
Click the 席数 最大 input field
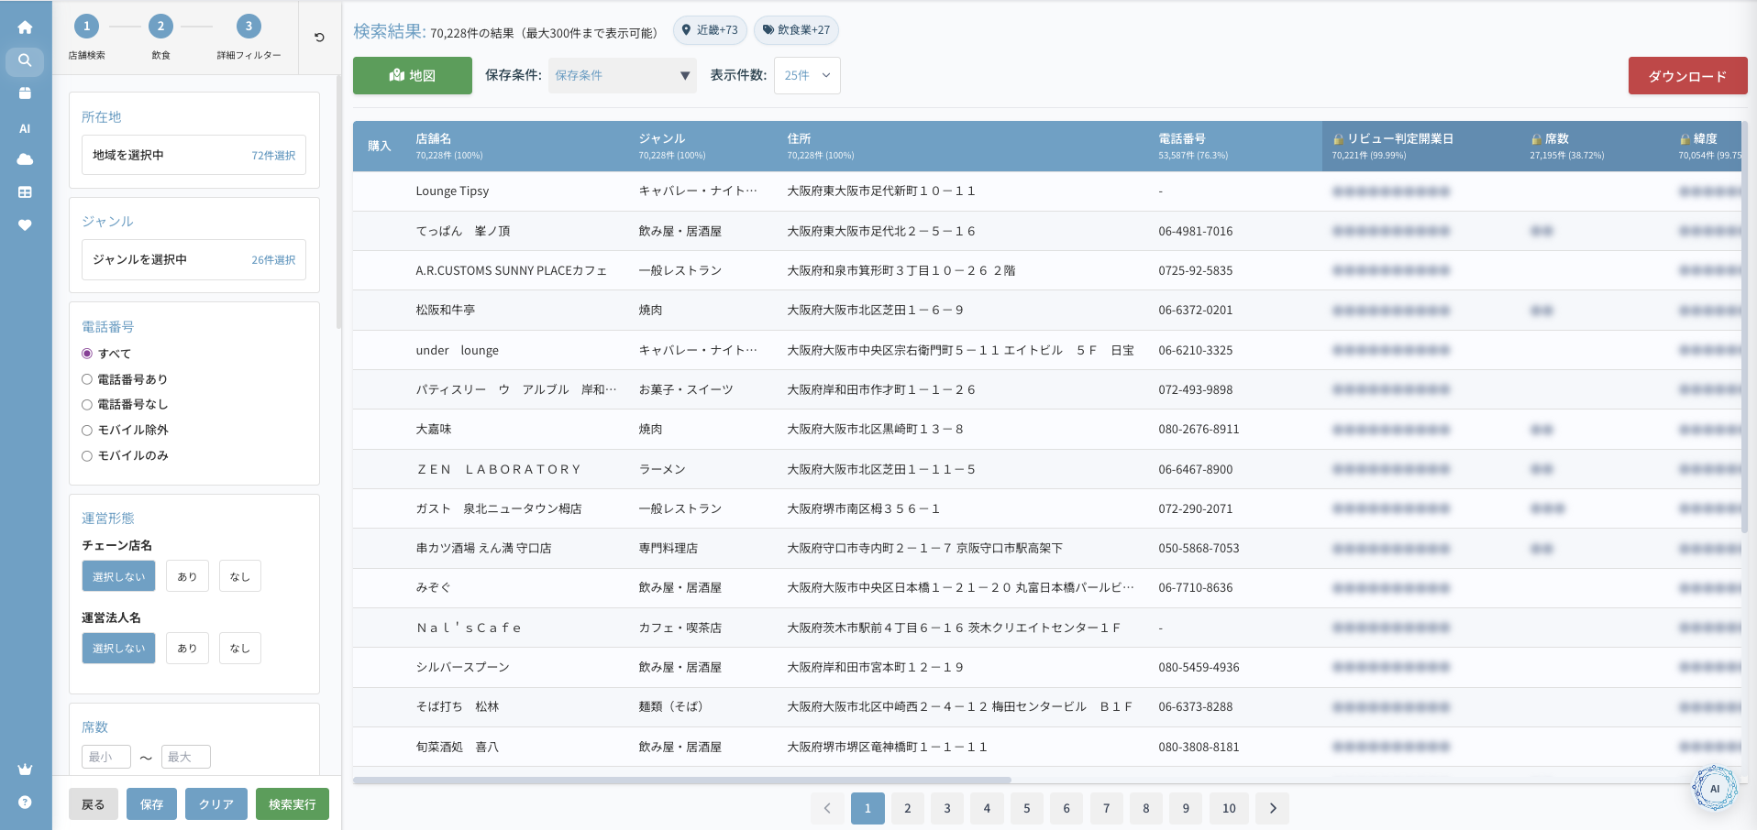[186, 757]
